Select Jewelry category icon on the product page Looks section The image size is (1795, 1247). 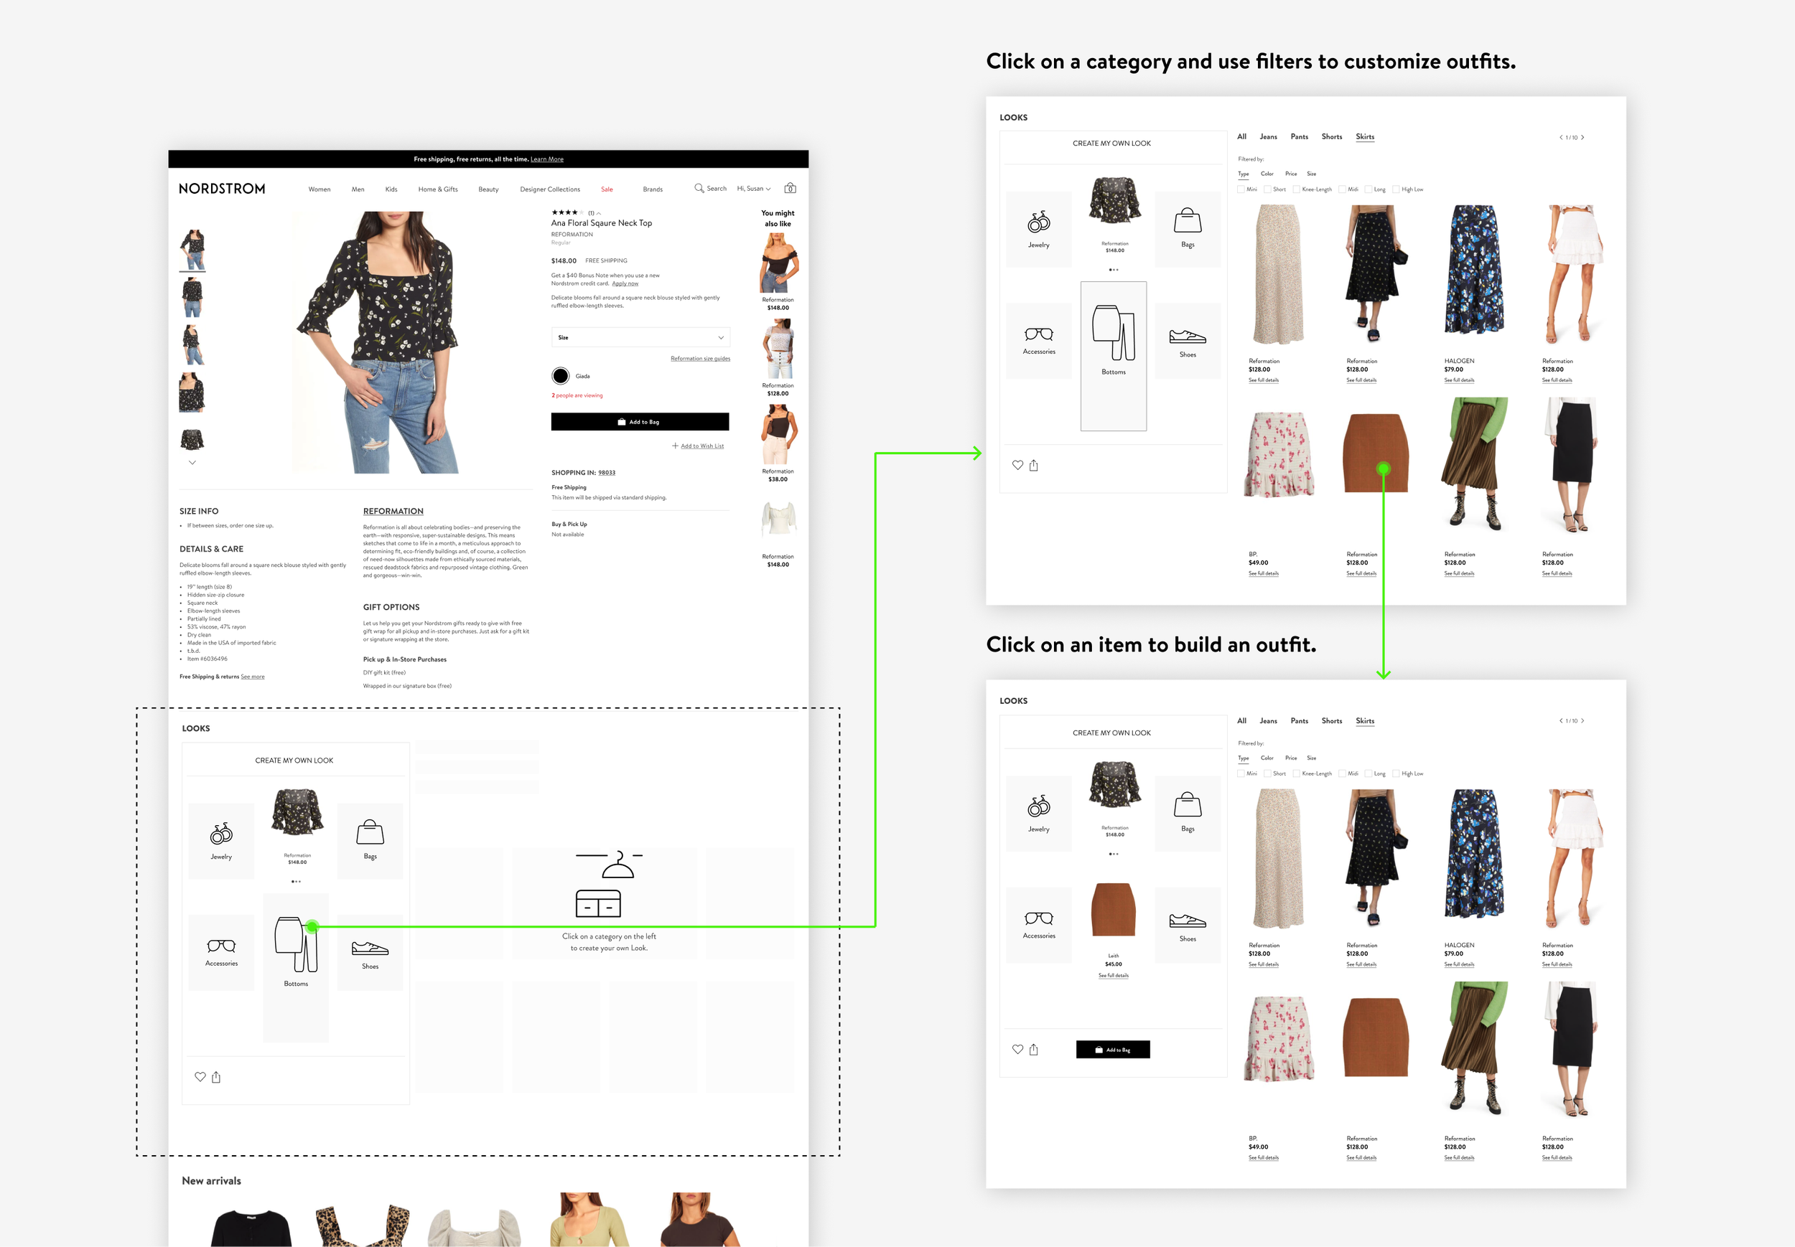pos(221,834)
